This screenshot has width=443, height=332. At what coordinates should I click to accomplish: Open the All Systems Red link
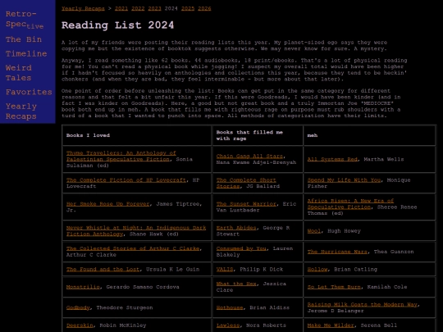point(332,159)
